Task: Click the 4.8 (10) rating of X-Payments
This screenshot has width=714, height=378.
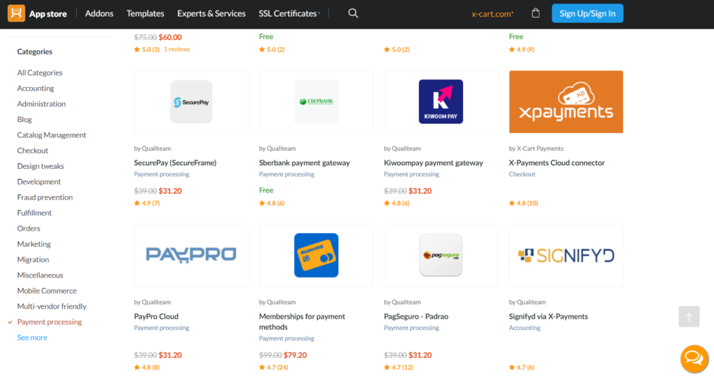Action: pos(524,203)
